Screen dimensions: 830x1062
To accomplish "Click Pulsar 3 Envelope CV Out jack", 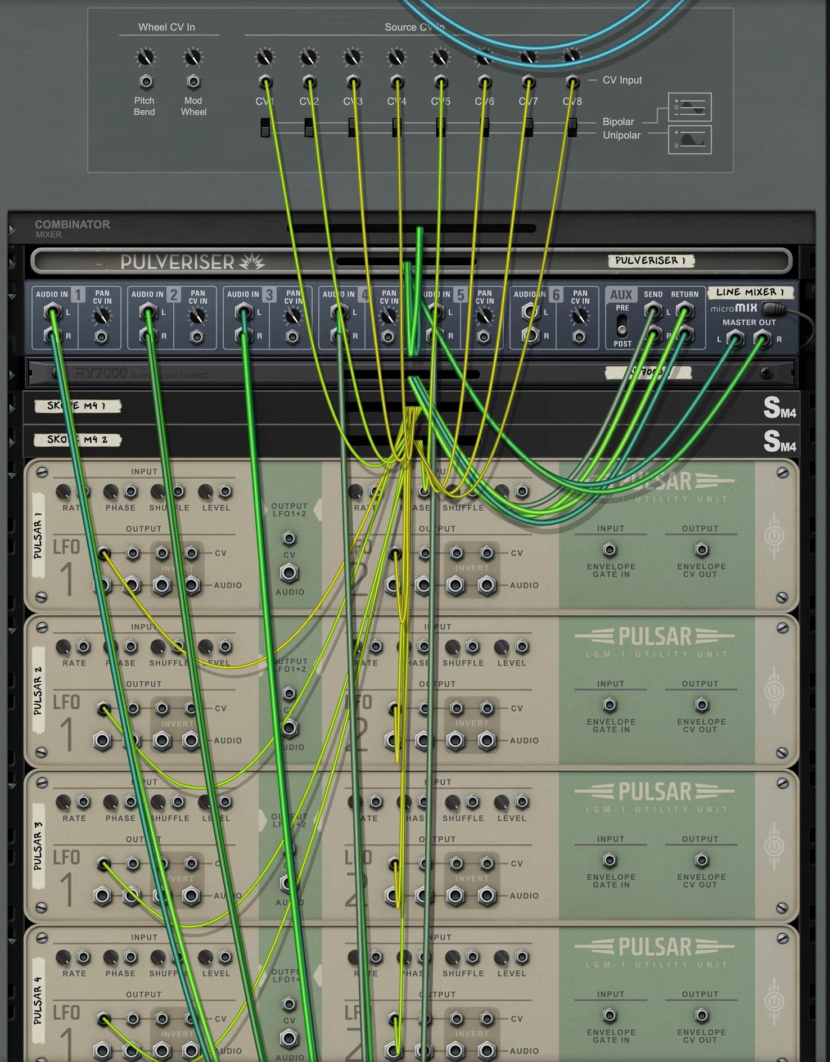I will pos(701,860).
